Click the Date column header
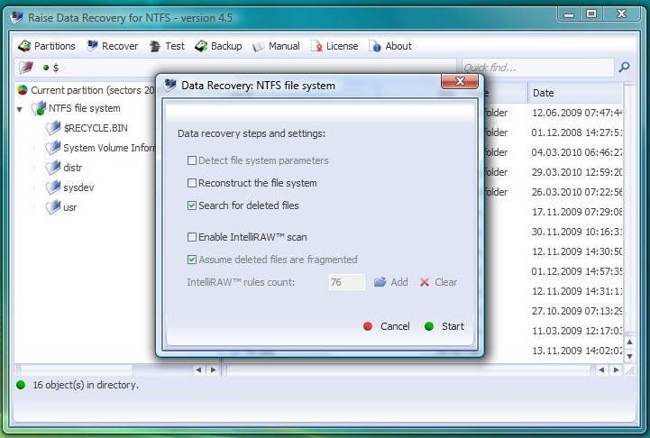The width and height of the screenshot is (650, 438). pyautogui.click(x=575, y=93)
